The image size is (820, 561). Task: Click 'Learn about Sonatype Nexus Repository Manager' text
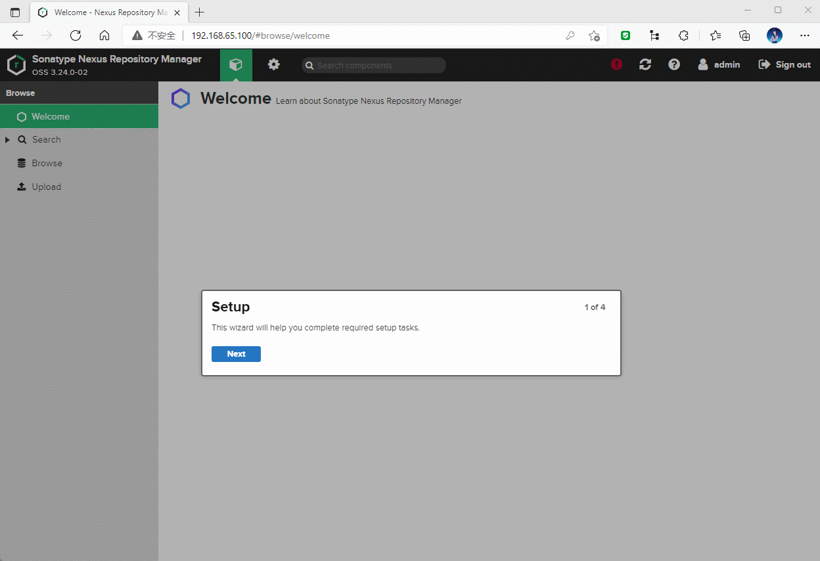point(369,101)
